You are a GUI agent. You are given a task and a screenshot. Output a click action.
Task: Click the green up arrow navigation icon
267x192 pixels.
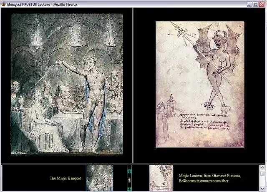129,172
